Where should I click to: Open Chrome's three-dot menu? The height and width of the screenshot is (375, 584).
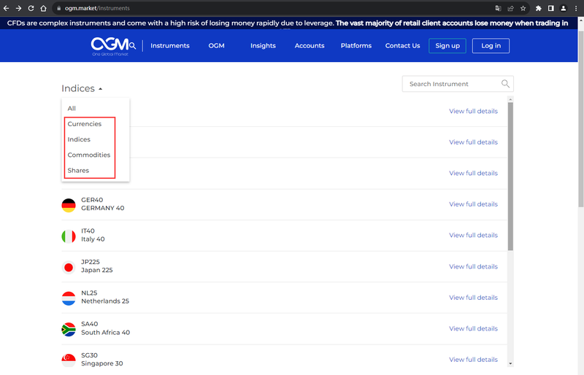click(x=576, y=8)
